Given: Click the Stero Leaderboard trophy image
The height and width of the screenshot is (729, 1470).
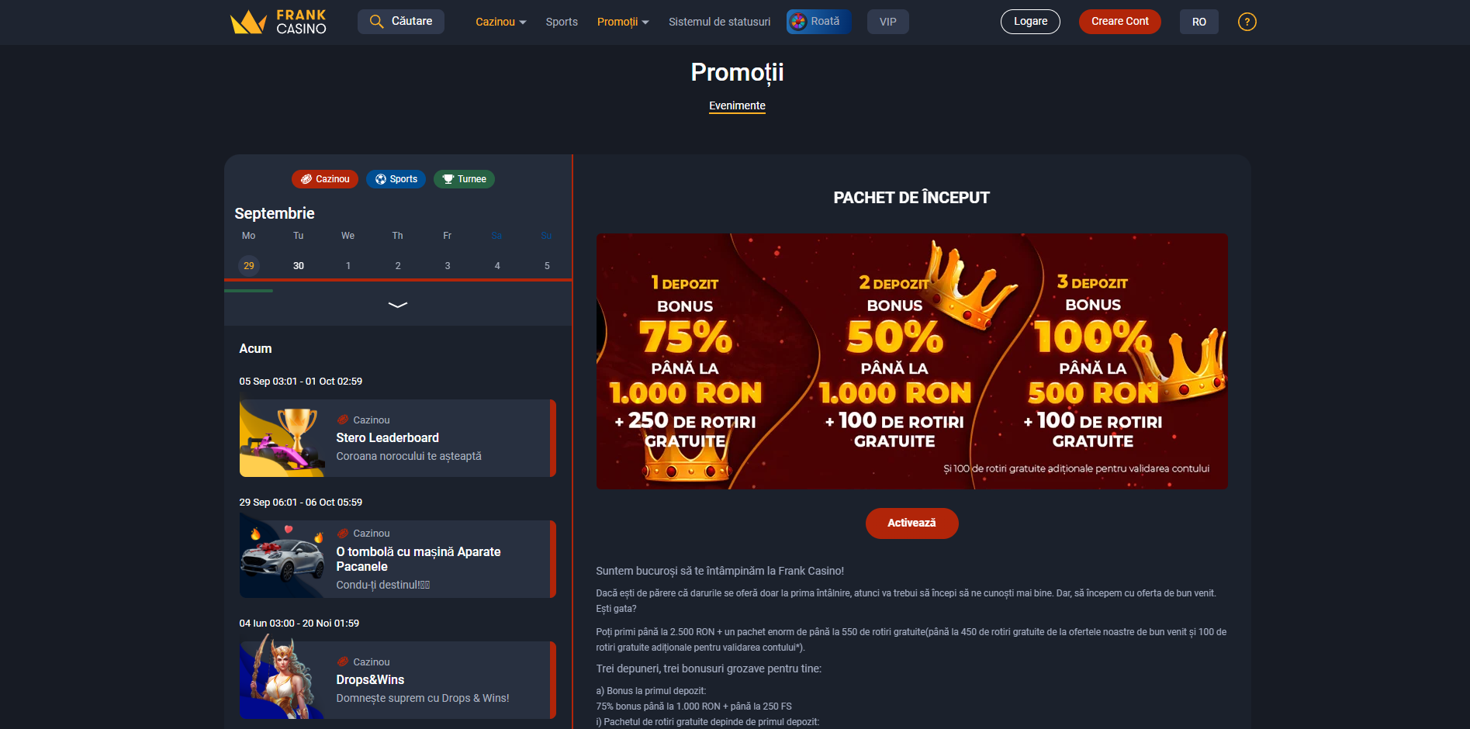Looking at the screenshot, I should [x=282, y=438].
